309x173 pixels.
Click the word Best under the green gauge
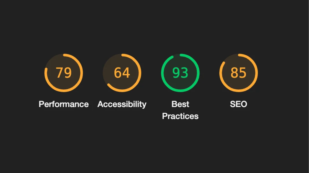(x=180, y=104)
